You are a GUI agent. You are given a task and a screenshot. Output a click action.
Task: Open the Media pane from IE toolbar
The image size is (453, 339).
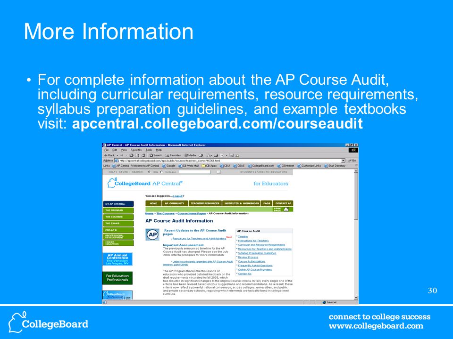190,155
